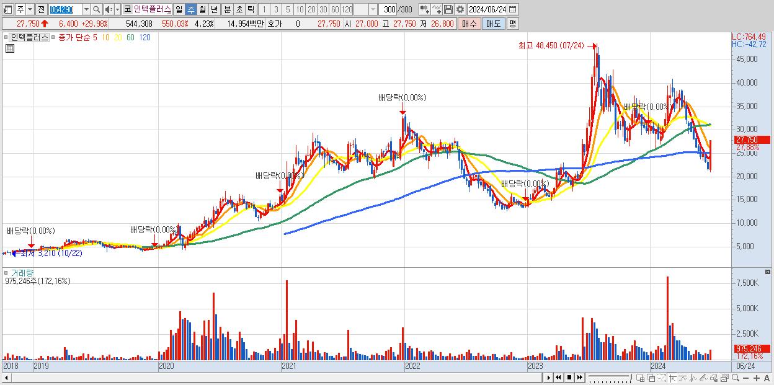The height and width of the screenshot is (385, 774).
Task: Click the minus zoom-out icon at bottom
Action: pos(746,378)
